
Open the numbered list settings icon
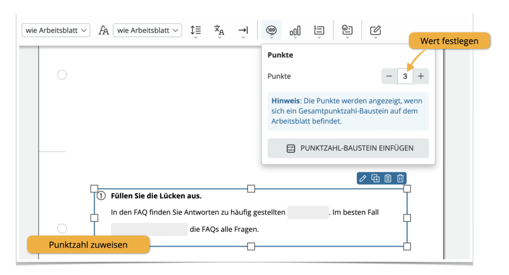[x=319, y=30]
